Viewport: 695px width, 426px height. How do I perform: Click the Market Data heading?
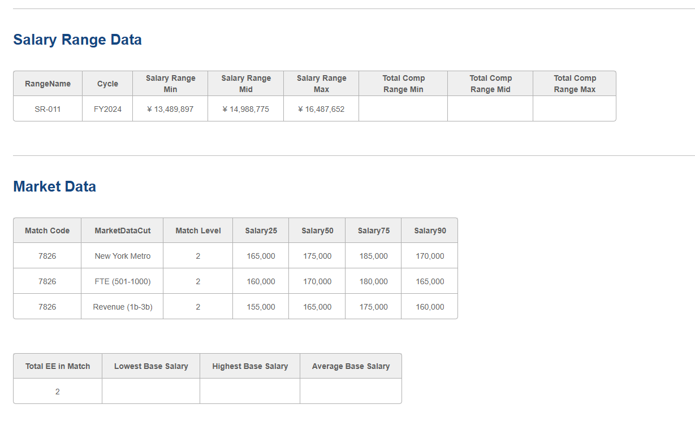pyautogui.click(x=54, y=186)
